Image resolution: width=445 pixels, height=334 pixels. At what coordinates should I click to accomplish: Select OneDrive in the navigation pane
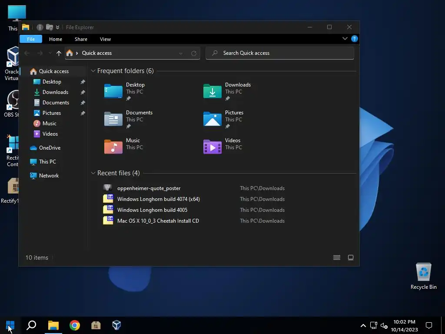click(50, 148)
